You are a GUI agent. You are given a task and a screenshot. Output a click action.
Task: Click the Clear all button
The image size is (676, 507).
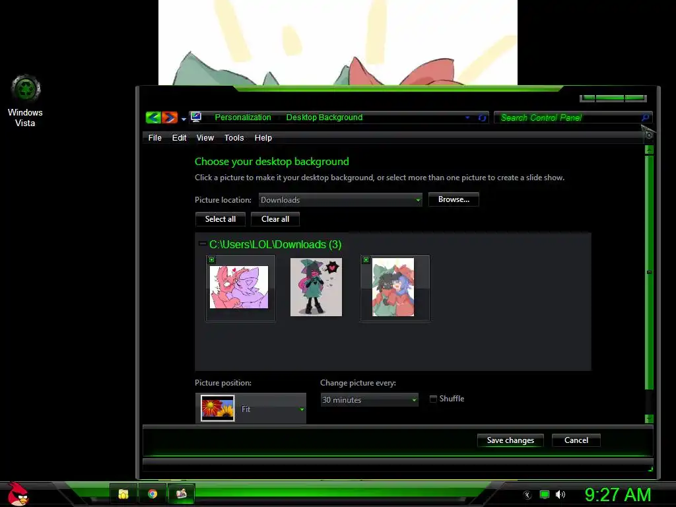[x=275, y=219]
